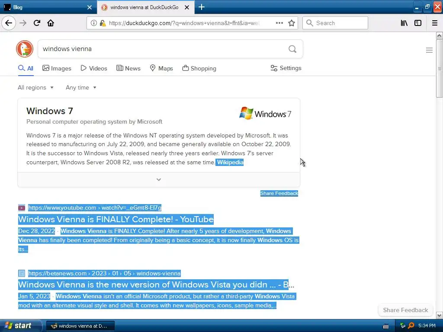443x332 pixels.
Task: Open the Library bookshelf icon
Action: click(x=404, y=23)
